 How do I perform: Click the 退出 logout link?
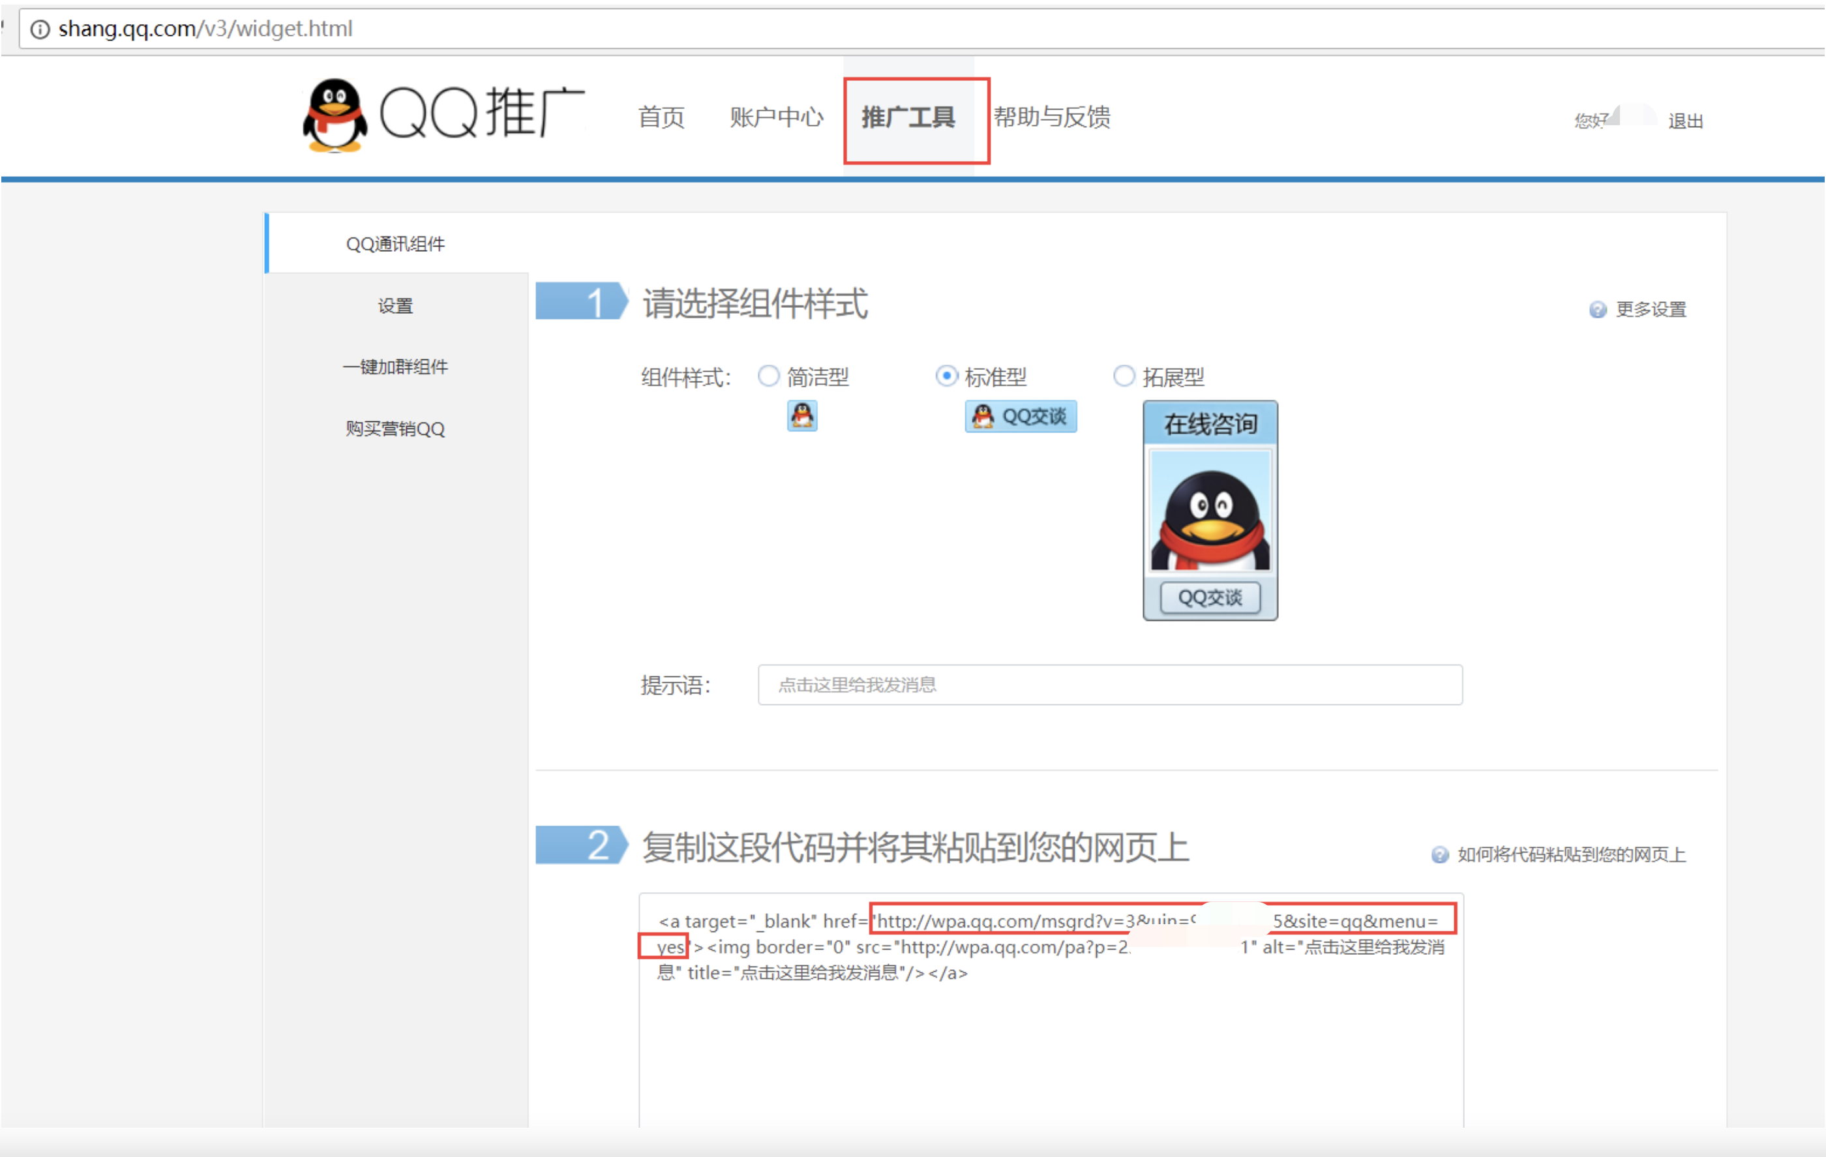coord(1685,121)
